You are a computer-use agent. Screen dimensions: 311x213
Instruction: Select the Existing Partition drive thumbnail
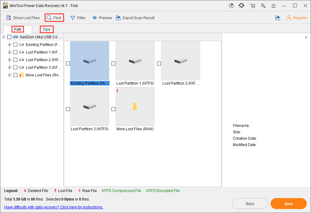90,61
